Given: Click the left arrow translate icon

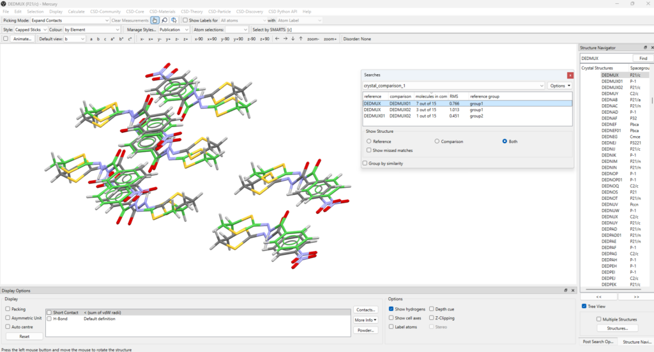Looking at the screenshot, I should click(277, 39).
